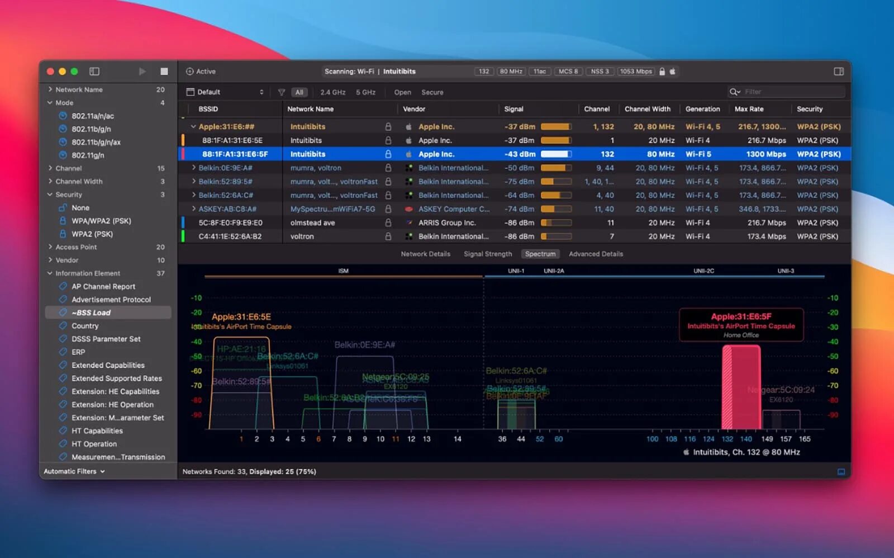
Task: Click the Country information element icon
Action: [x=63, y=326]
